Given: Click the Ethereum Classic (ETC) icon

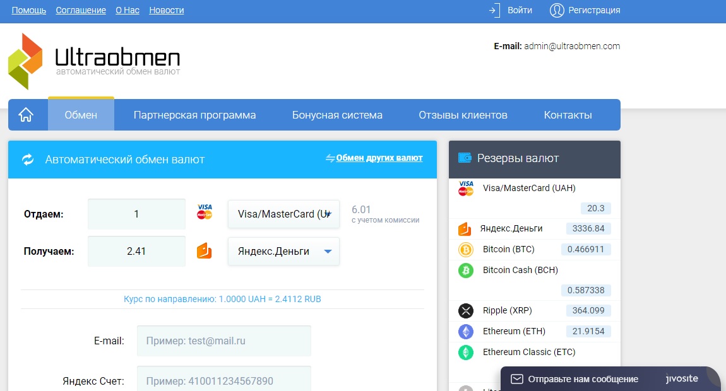Looking at the screenshot, I should tap(466, 352).
